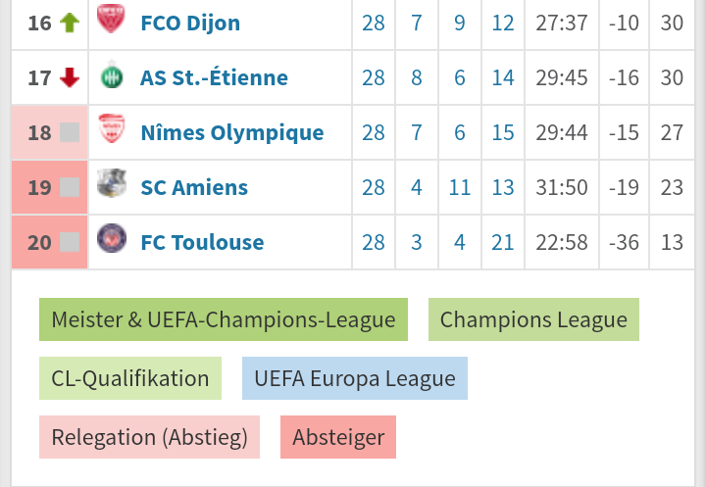Click the Relegation (Abstieg) legend label

[x=149, y=437]
